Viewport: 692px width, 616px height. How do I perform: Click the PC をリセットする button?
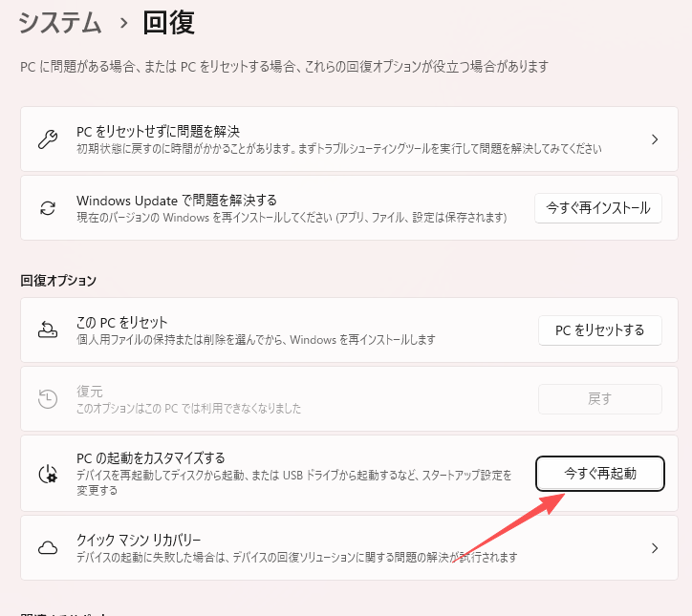tap(600, 330)
